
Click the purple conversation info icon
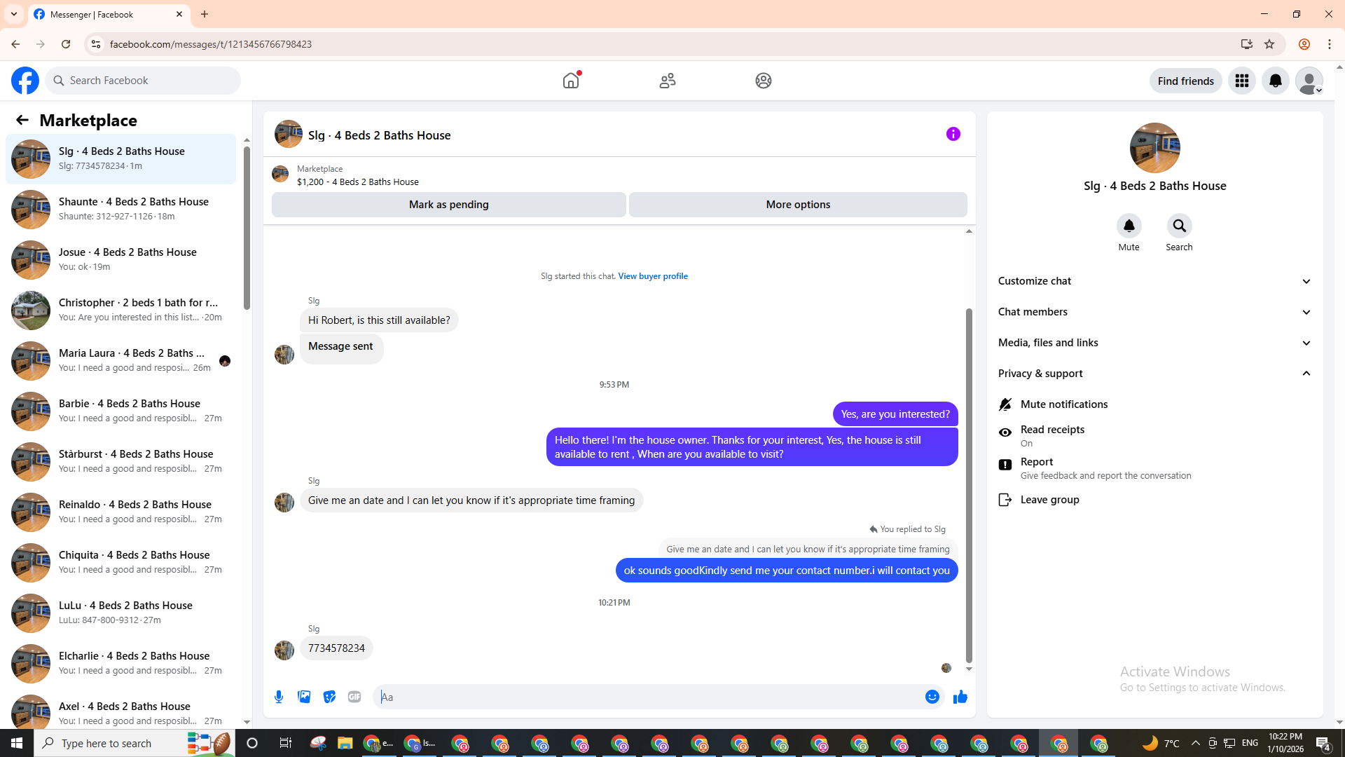click(953, 134)
